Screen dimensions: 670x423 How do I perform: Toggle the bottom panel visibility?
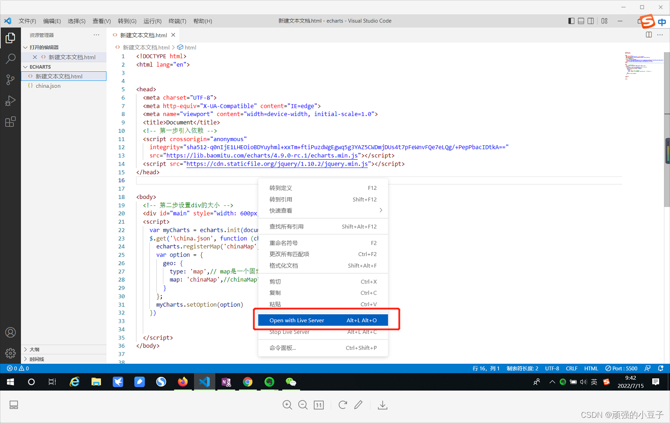581,20
